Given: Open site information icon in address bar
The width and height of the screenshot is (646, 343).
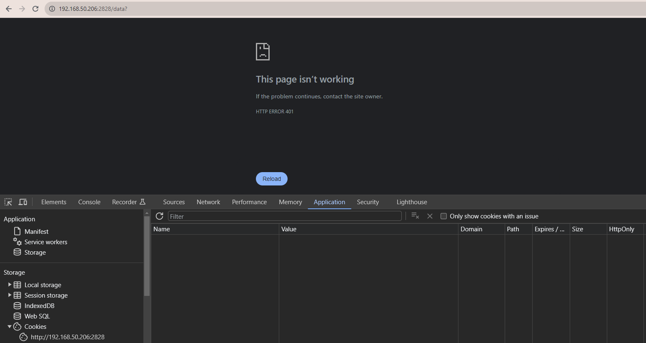Looking at the screenshot, I should (52, 9).
